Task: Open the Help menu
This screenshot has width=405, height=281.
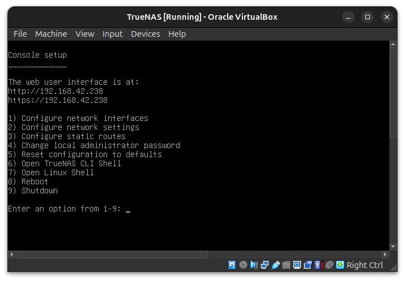Action: 177,34
